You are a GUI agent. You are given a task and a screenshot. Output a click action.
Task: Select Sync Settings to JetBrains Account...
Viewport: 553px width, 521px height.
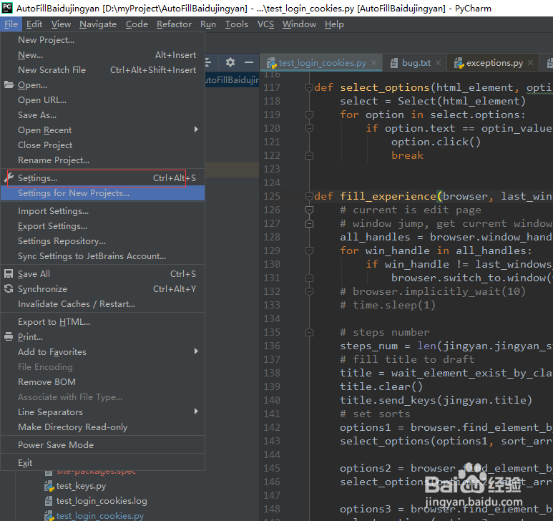[102, 256]
